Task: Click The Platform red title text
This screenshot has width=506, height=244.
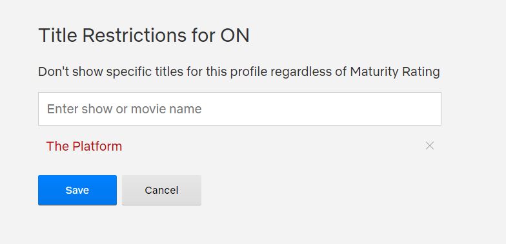Action: click(x=84, y=146)
